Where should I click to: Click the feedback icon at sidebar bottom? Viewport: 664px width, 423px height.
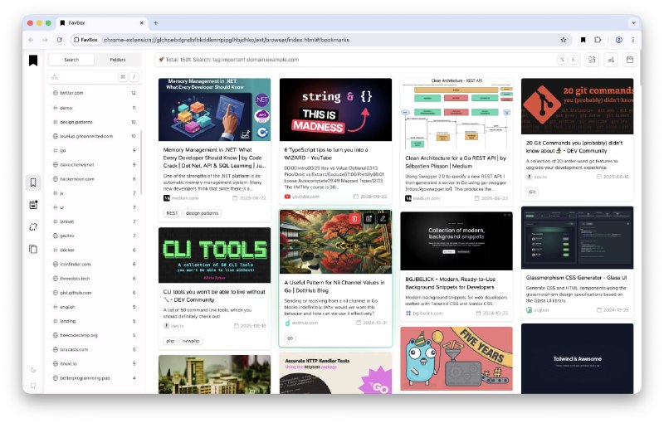pos(33,386)
